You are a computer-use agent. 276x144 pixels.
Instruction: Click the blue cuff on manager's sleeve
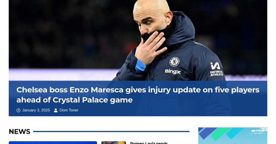point(140,66)
